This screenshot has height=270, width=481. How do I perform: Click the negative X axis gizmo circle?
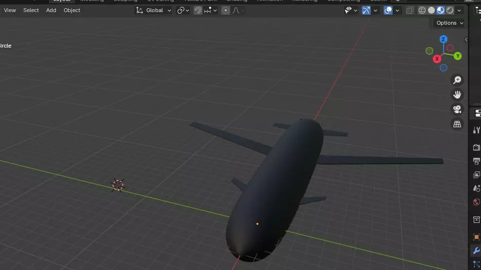450,48
